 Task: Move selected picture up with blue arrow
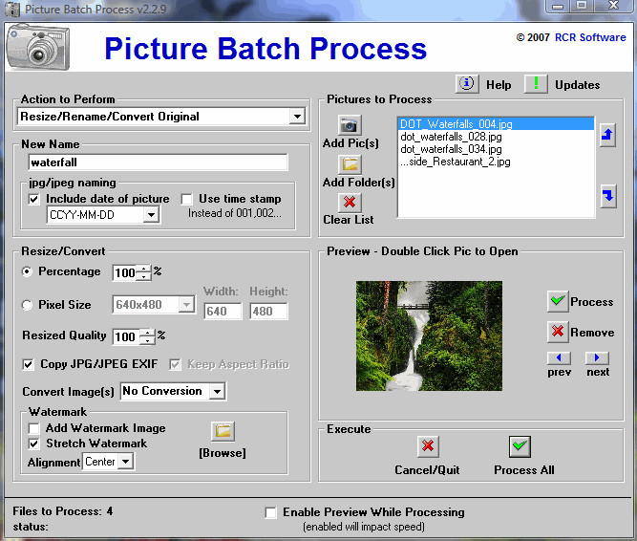click(607, 135)
